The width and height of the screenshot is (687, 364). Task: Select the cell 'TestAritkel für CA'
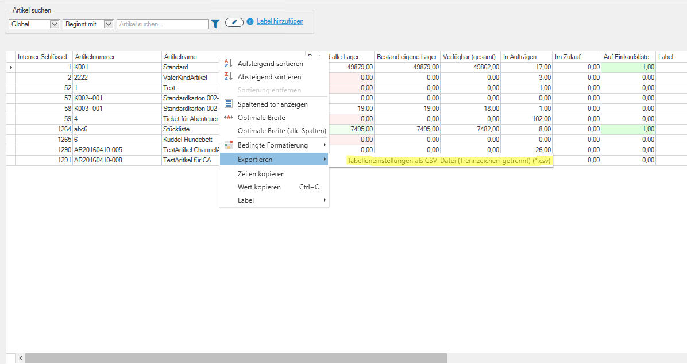[190, 160]
